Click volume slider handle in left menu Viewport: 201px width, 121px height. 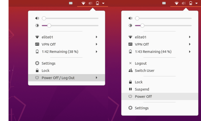coord(44,18)
